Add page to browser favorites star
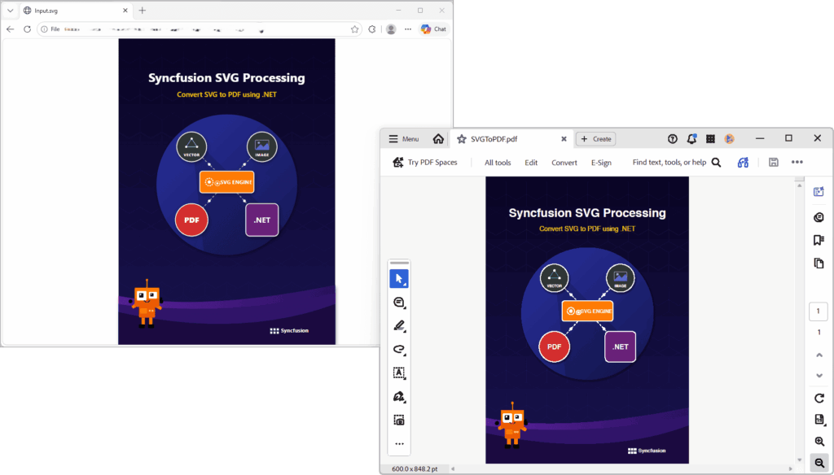Image resolution: width=834 pixels, height=475 pixels. 355,29
